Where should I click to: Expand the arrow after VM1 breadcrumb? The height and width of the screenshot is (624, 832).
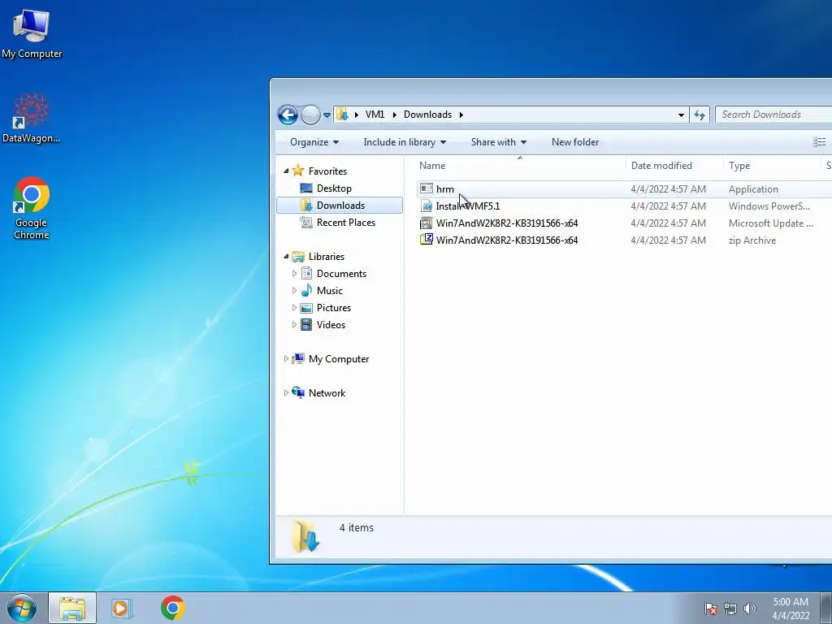point(394,115)
